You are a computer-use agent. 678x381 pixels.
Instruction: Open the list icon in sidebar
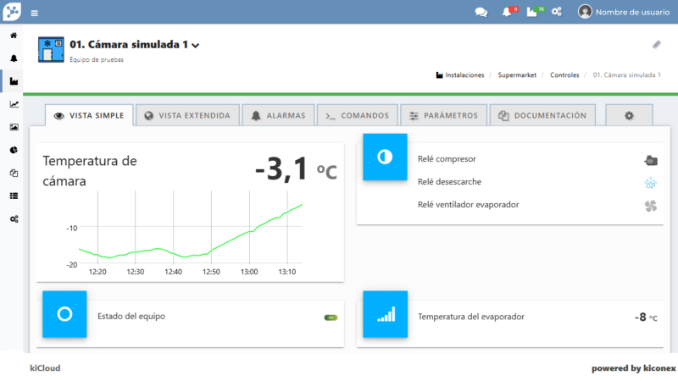coord(14,196)
